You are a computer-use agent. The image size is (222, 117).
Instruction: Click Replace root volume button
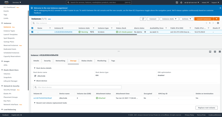point(207,108)
